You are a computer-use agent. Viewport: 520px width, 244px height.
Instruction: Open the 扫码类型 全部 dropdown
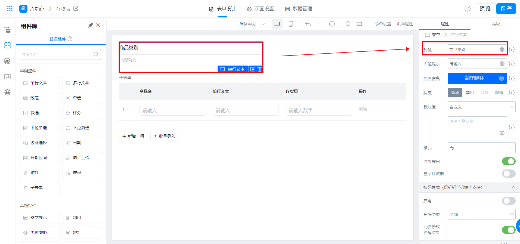coord(481,214)
